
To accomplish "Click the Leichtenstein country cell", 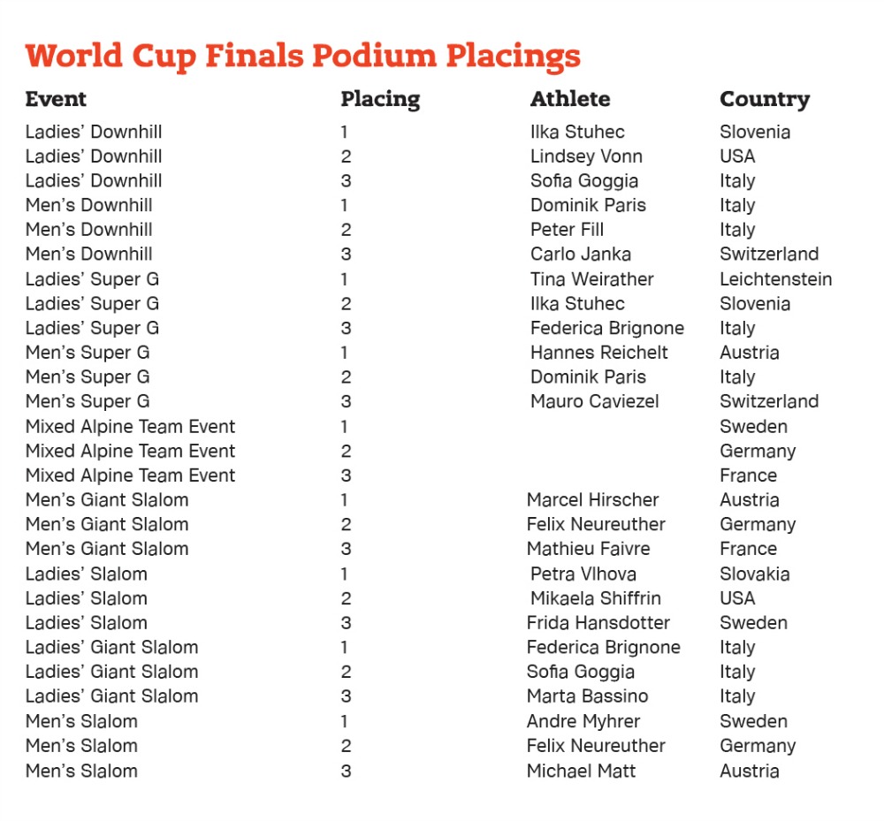I will click(x=776, y=279).
